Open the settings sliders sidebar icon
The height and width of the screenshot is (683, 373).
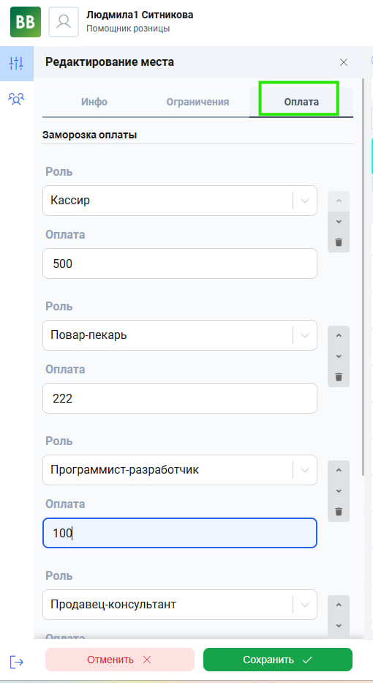[x=17, y=64]
